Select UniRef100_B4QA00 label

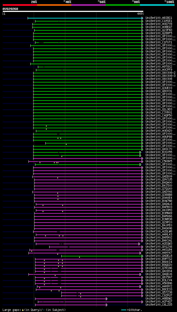click(x=159, y=183)
